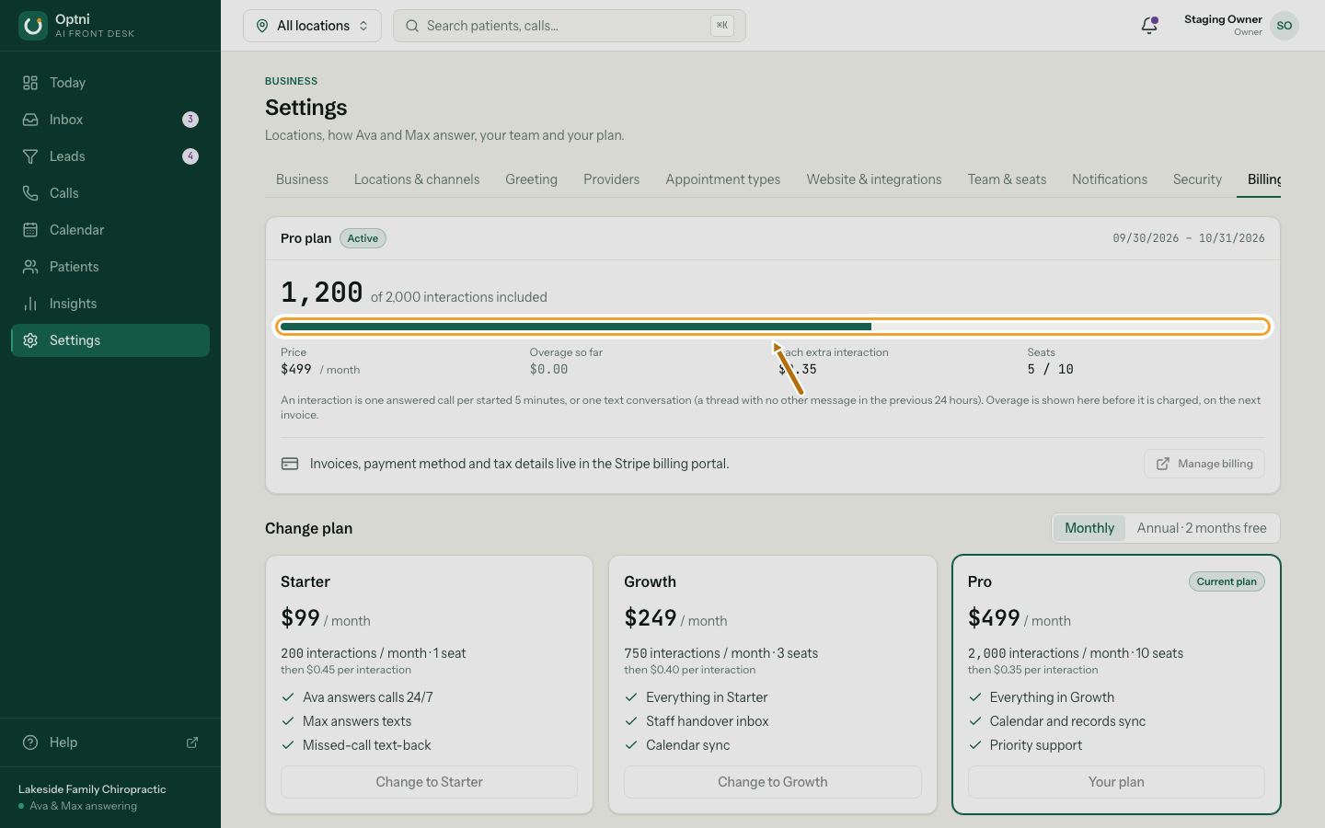Click the Leads count badge showing 4
Viewport: 1325px width, 828px height.
point(190,156)
